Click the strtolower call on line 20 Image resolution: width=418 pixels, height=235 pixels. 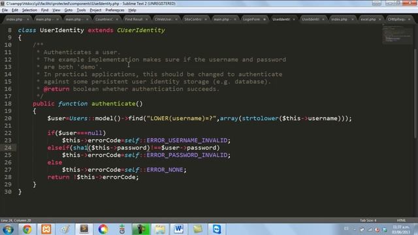pos(260,118)
